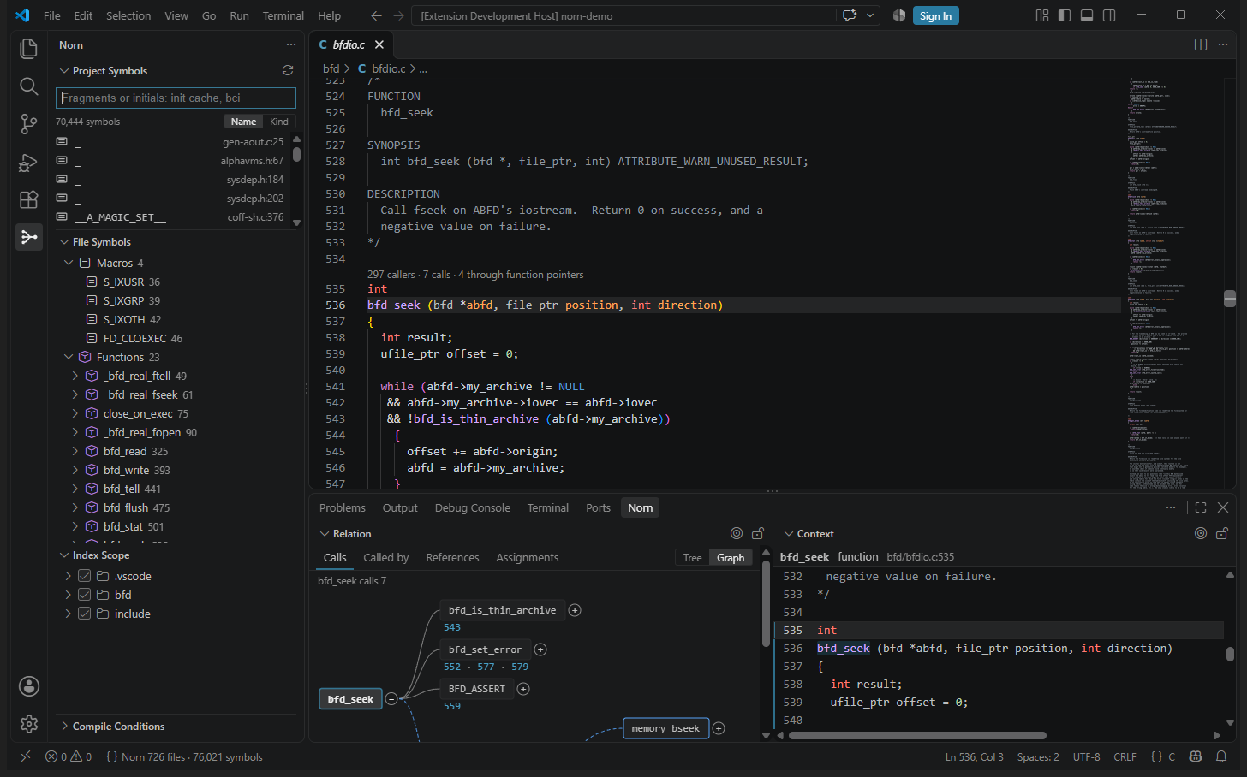This screenshot has height=777, width=1247.
Task: Select the Norn activity bar icon
Action: [28, 237]
